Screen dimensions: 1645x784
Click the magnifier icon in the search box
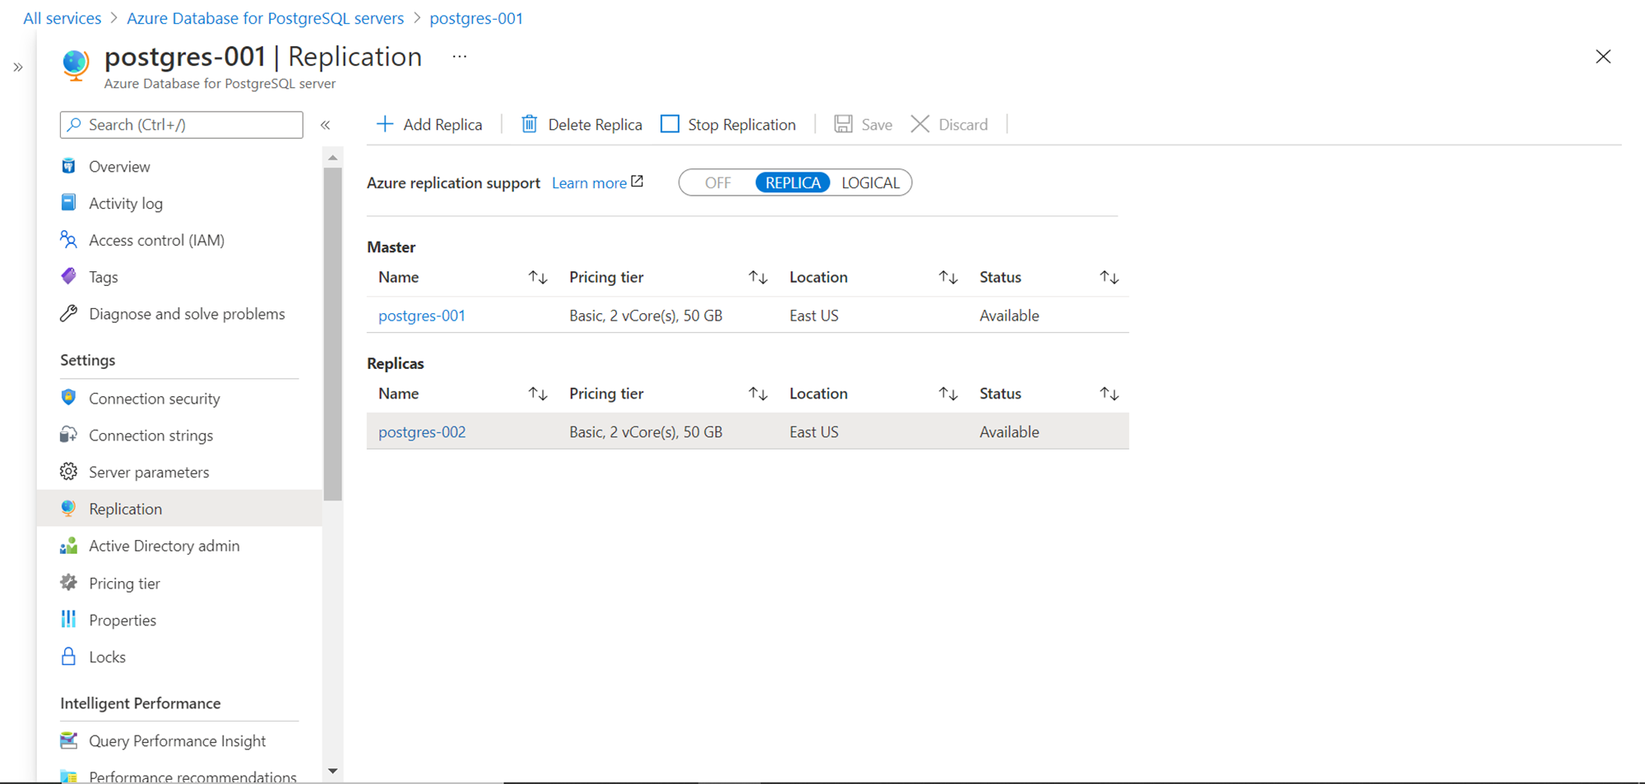(74, 124)
